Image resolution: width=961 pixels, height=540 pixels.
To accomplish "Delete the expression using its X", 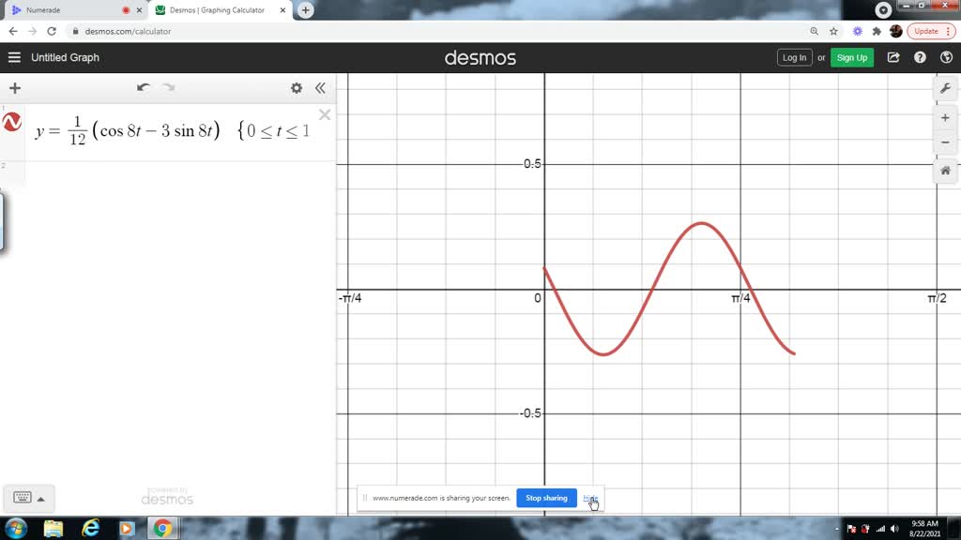I will coord(324,114).
